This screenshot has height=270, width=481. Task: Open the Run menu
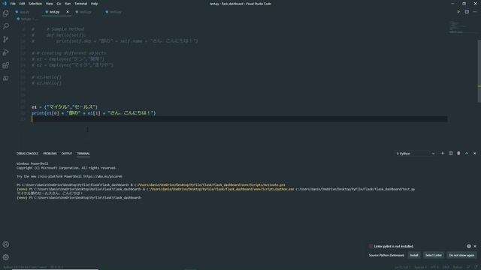point(68,4)
